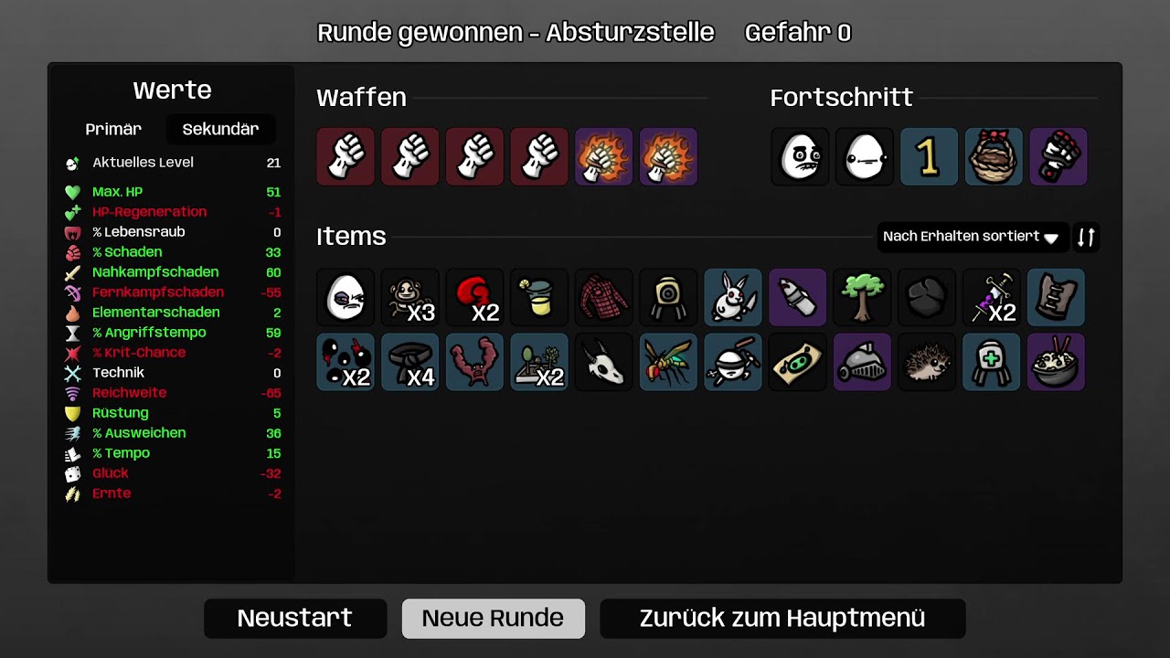Click the hedgehog item icon
This screenshot has height=658, width=1170.
(x=927, y=362)
